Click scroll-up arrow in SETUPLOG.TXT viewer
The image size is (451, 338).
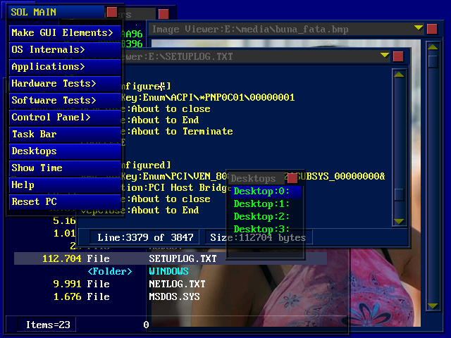(399, 75)
